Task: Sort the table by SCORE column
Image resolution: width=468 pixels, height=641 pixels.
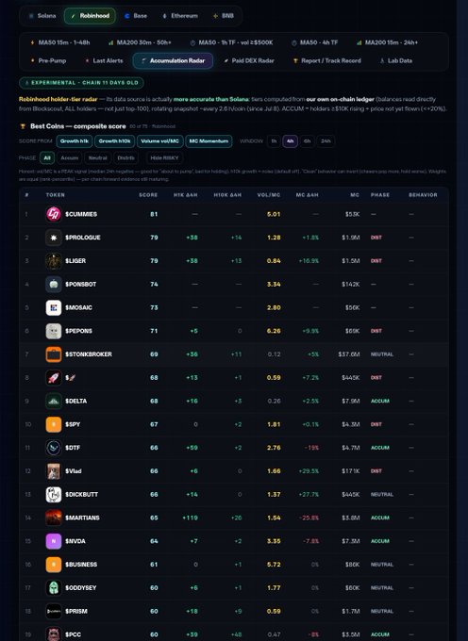Action: pos(148,195)
